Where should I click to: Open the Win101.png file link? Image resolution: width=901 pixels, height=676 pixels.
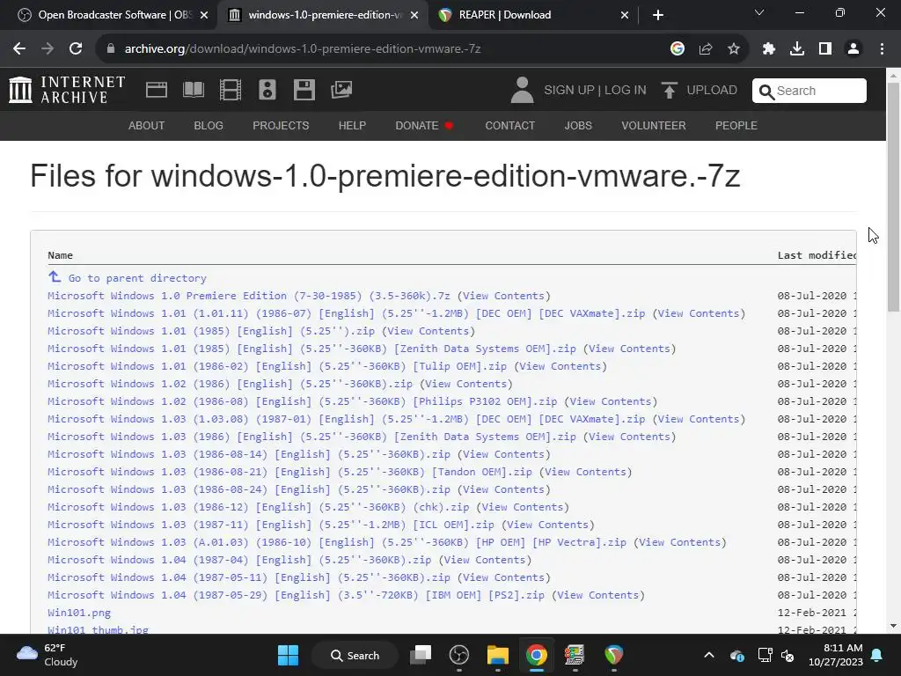tap(79, 613)
